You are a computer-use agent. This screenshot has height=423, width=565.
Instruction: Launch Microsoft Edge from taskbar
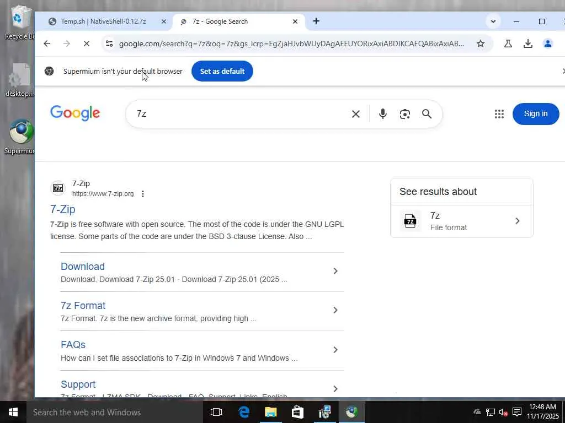244,412
